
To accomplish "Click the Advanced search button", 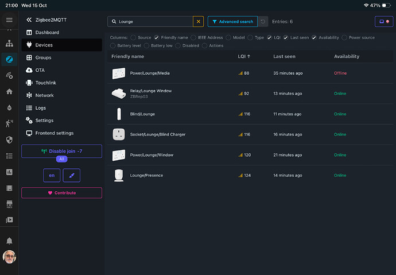I will [x=232, y=21].
